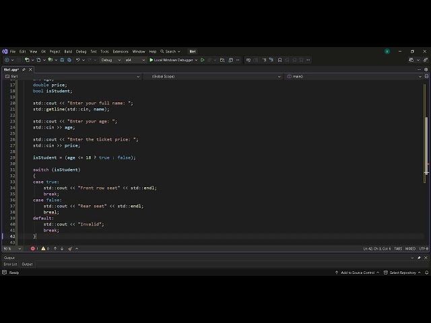Viewport: 431px width, 323px height.
Task: Click the user account avatar icon
Action: tap(387, 51)
